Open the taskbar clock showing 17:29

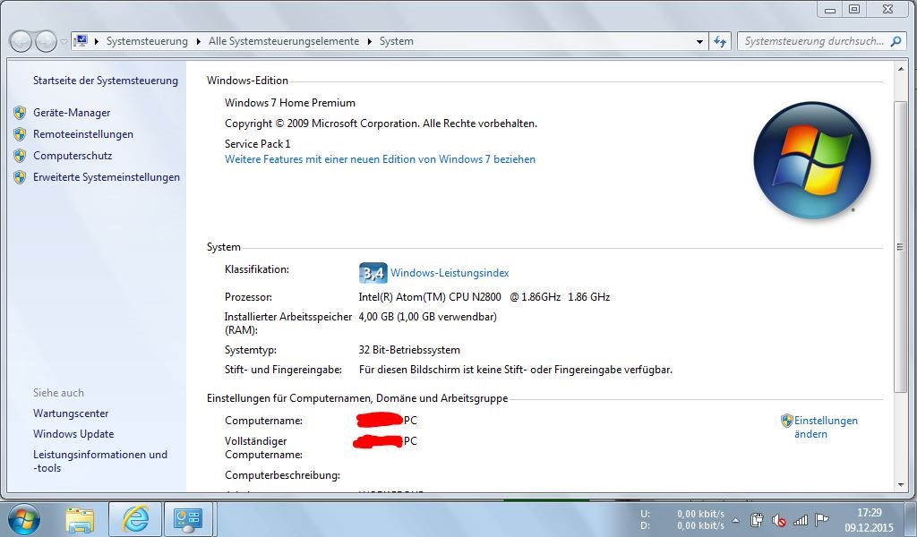pyautogui.click(x=869, y=520)
